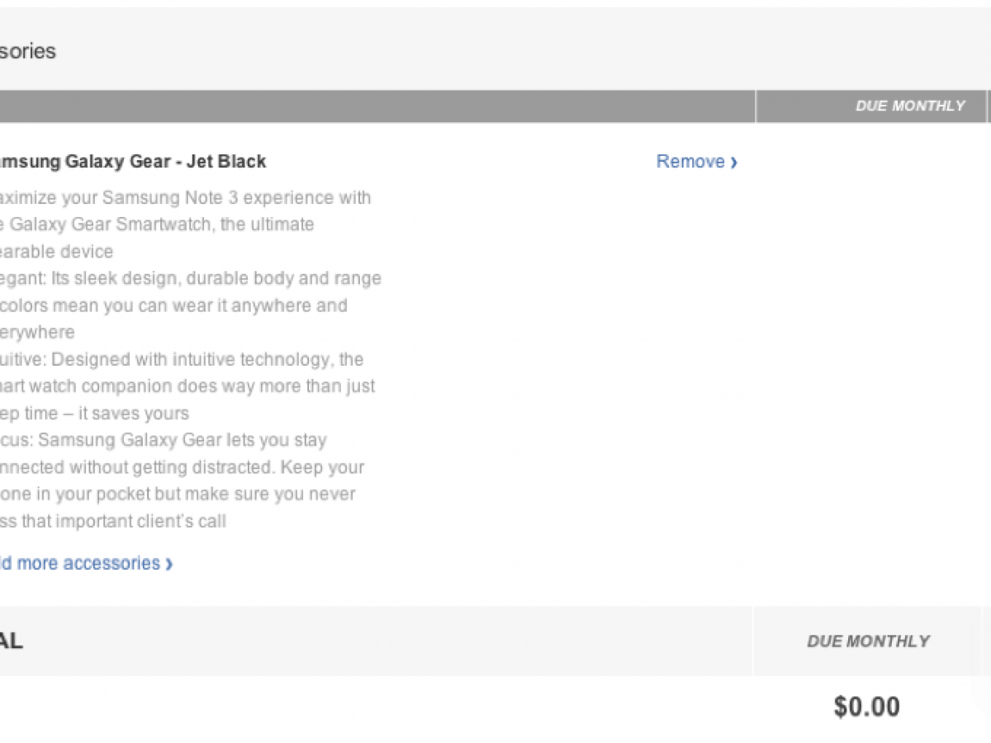Click the 'sleek design, durable body' description line
This screenshot has width=991, height=743.
[x=190, y=278]
